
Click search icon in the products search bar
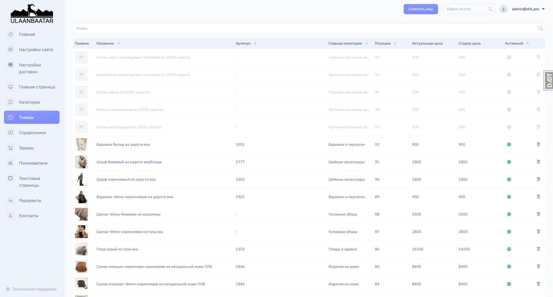[540, 28]
